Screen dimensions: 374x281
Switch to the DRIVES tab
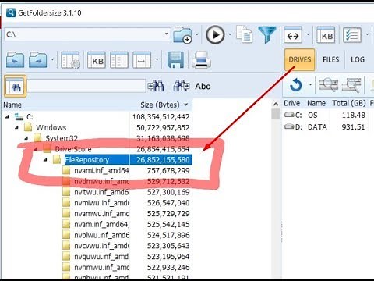click(300, 59)
